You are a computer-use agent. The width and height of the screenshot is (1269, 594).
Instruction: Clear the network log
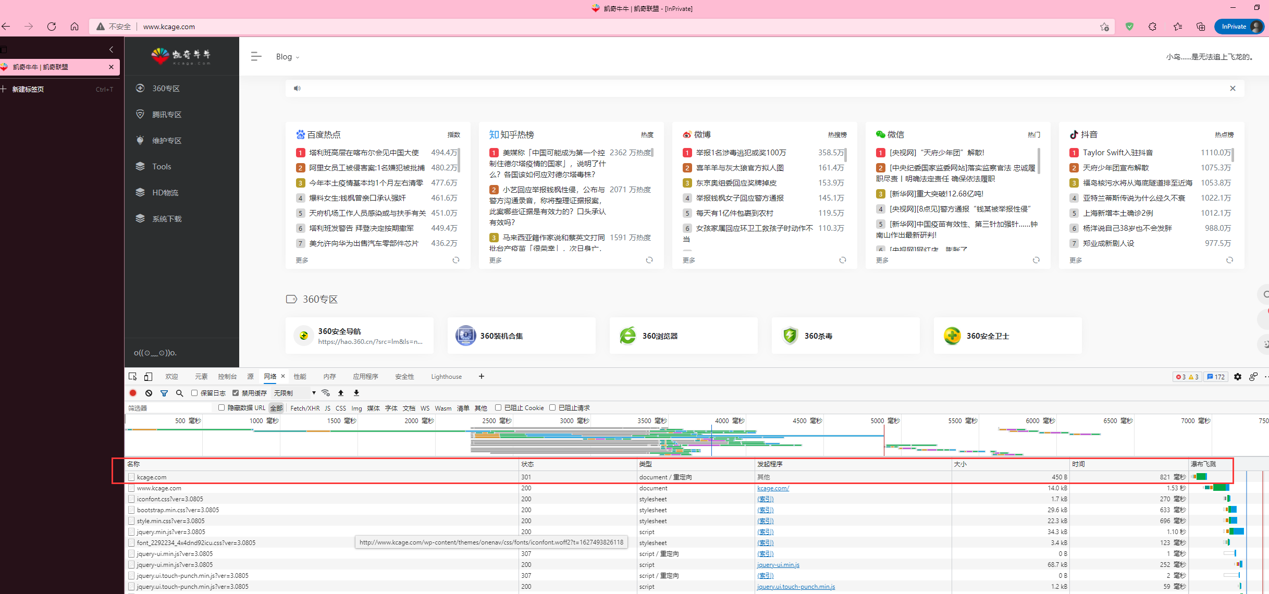pyautogui.click(x=149, y=393)
